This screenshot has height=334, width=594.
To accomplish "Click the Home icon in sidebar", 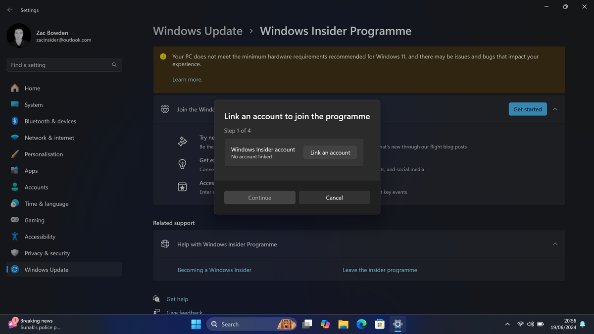I will pyautogui.click(x=15, y=88).
